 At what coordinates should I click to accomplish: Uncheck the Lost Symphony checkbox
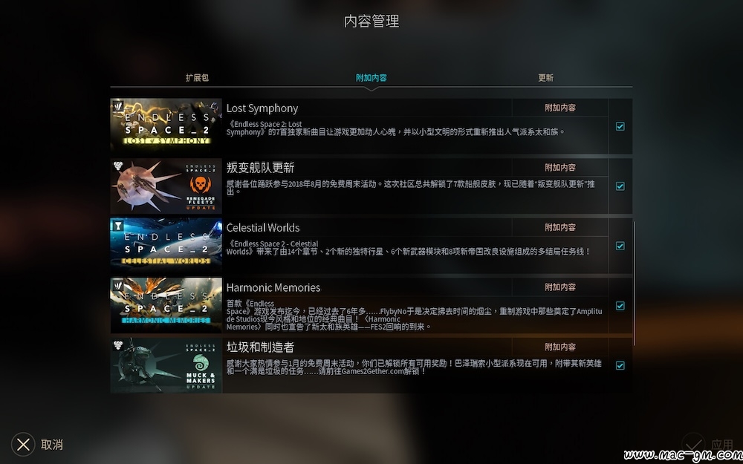point(620,126)
